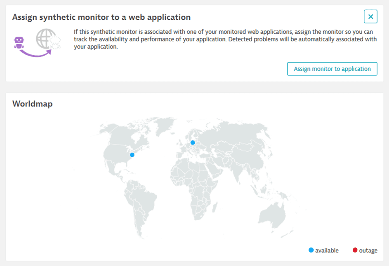This screenshot has width=389, height=266.
Task: Click the Worldmap heading
Action: point(33,104)
